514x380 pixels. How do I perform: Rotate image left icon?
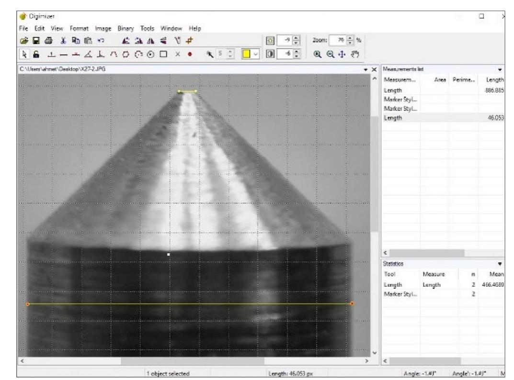126,41
